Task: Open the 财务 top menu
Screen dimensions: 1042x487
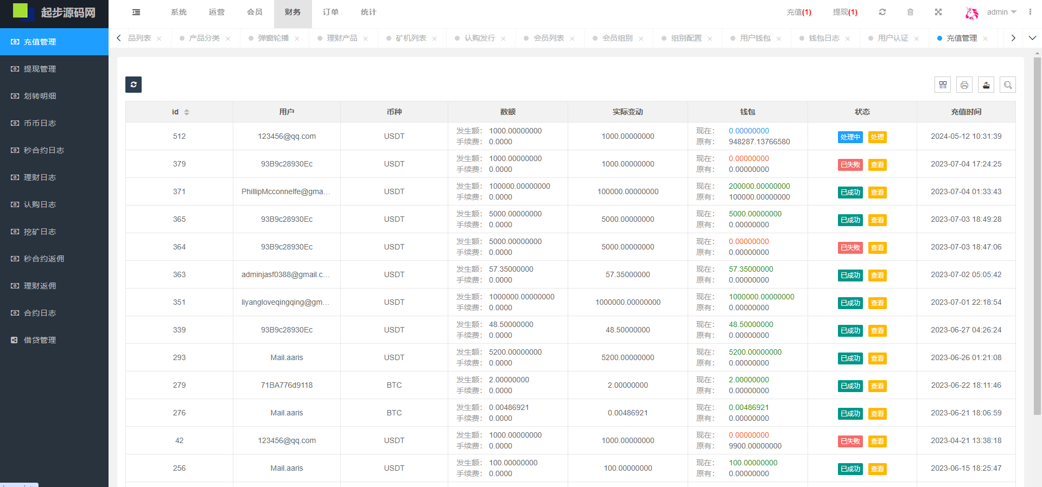Action: coord(293,12)
